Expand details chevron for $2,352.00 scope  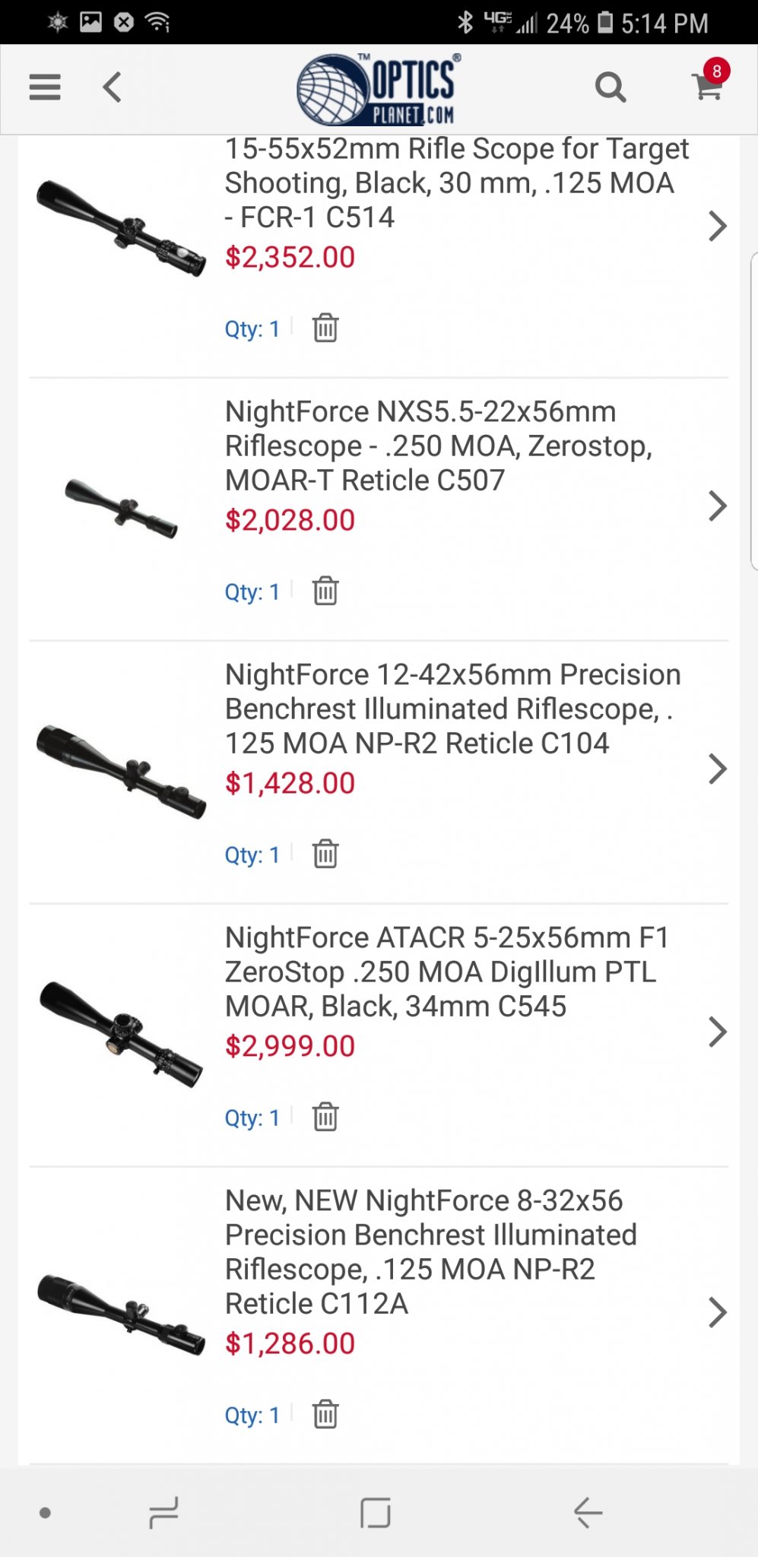717,226
